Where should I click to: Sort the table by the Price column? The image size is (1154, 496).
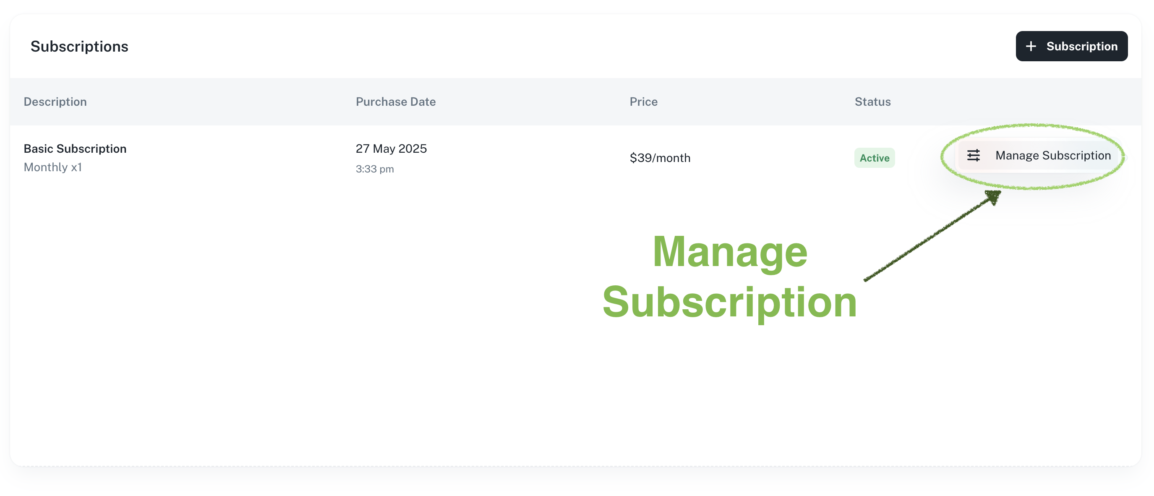(x=643, y=101)
